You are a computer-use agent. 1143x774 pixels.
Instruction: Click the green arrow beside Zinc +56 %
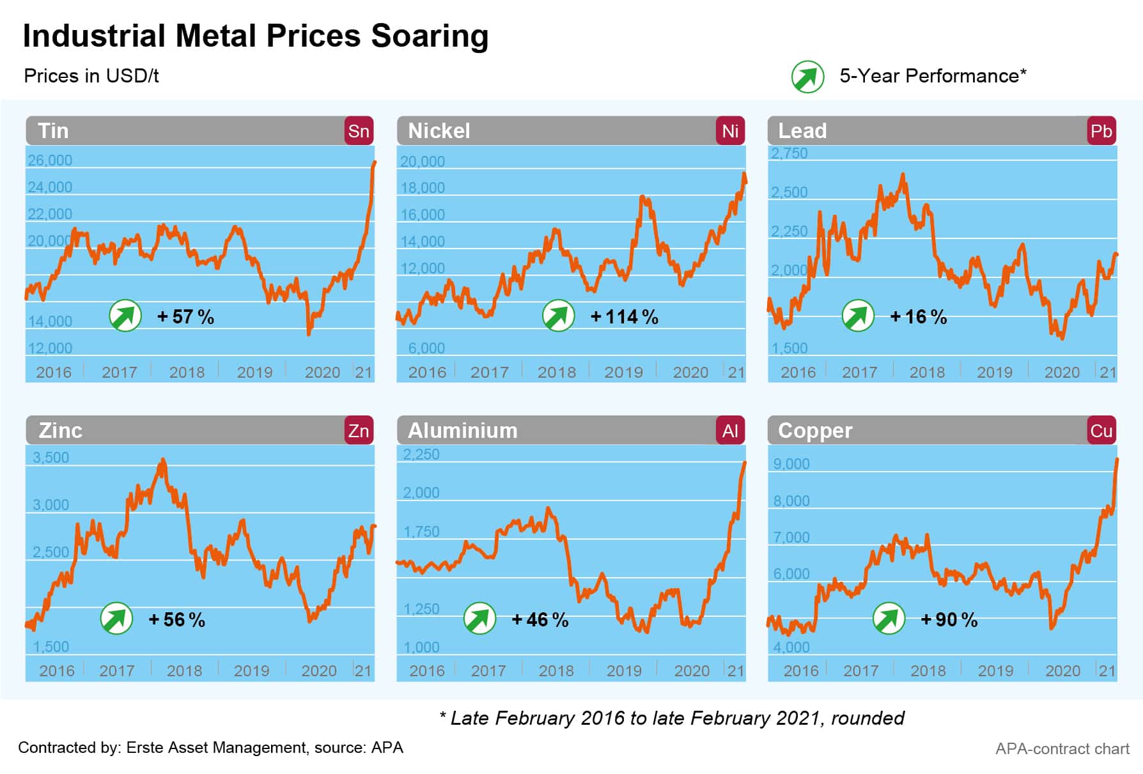(x=116, y=619)
